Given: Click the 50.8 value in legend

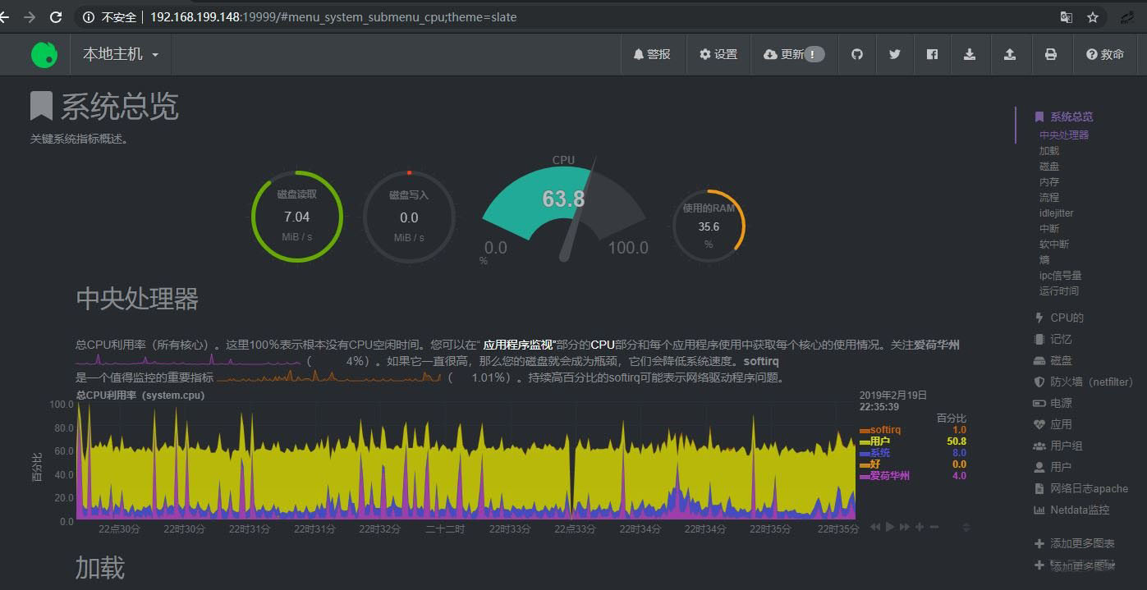Looking at the screenshot, I should pos(956,441).
